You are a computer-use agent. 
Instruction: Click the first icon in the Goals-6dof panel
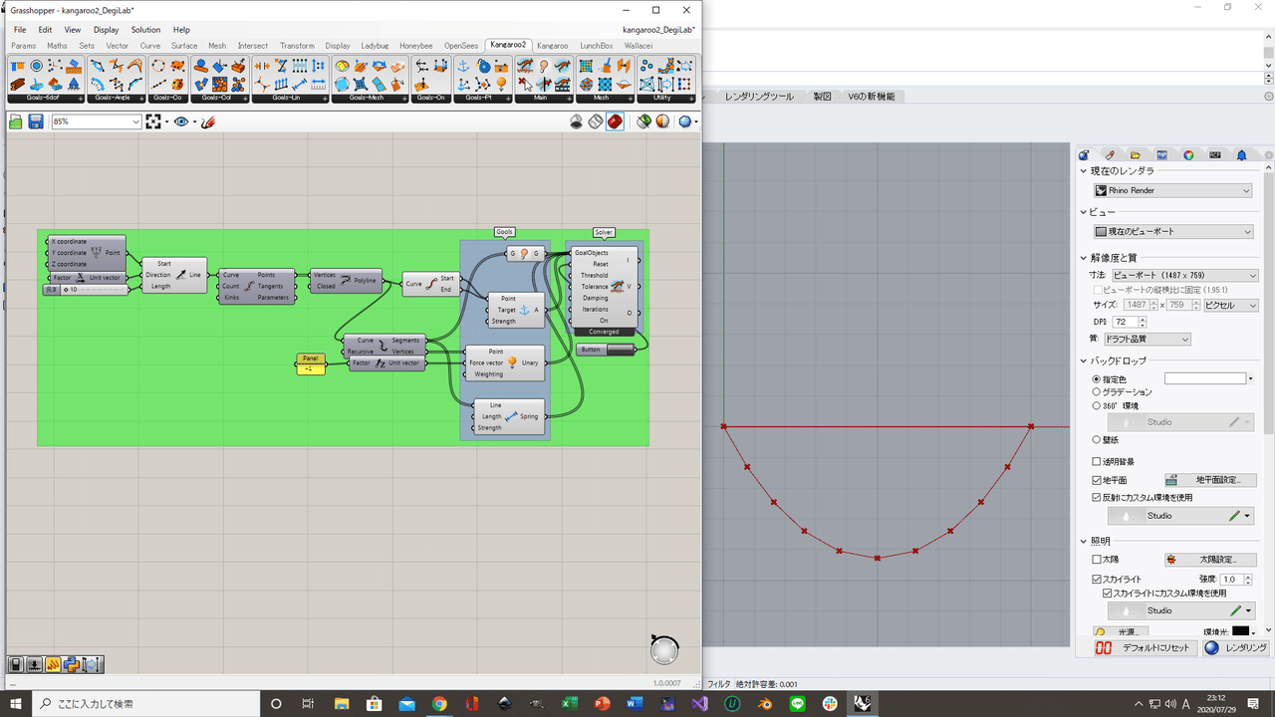pos(17,66)
